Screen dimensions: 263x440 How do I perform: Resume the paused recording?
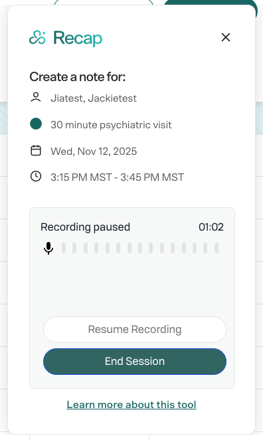[135, 330]
